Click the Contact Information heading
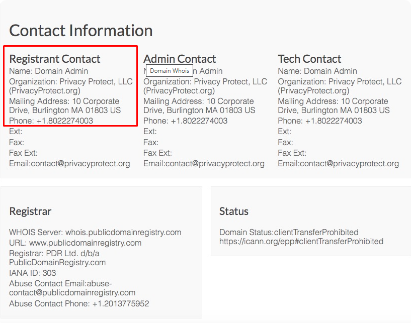The image size is (411, 327). (x=80, y=31)
